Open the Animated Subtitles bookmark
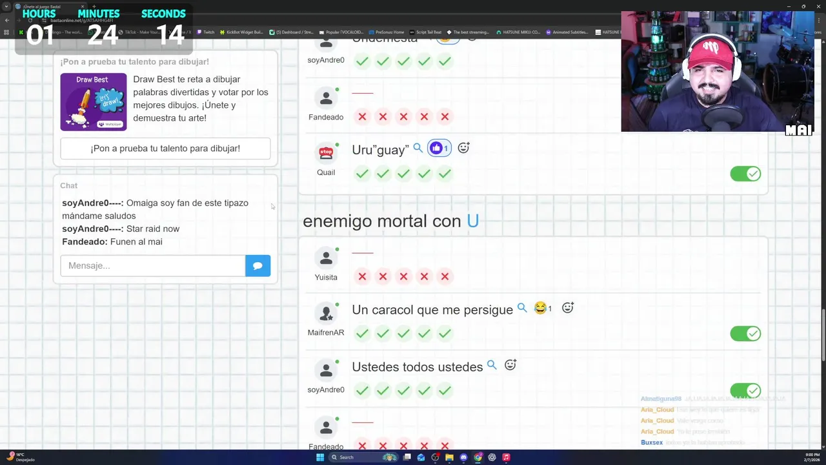The height and width of the screenshot is (465, 826). 569,32
